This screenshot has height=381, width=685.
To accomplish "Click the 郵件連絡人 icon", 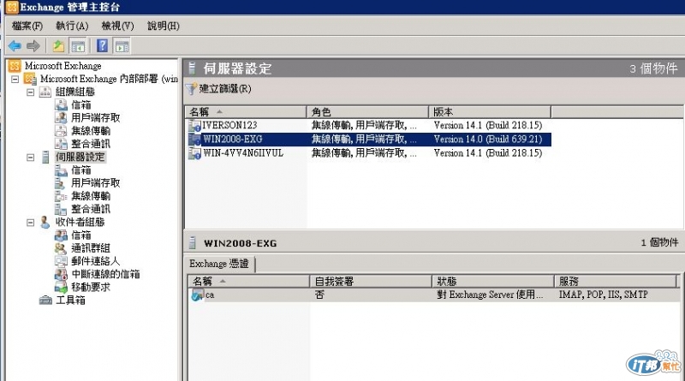I will [x=61, y=261].
